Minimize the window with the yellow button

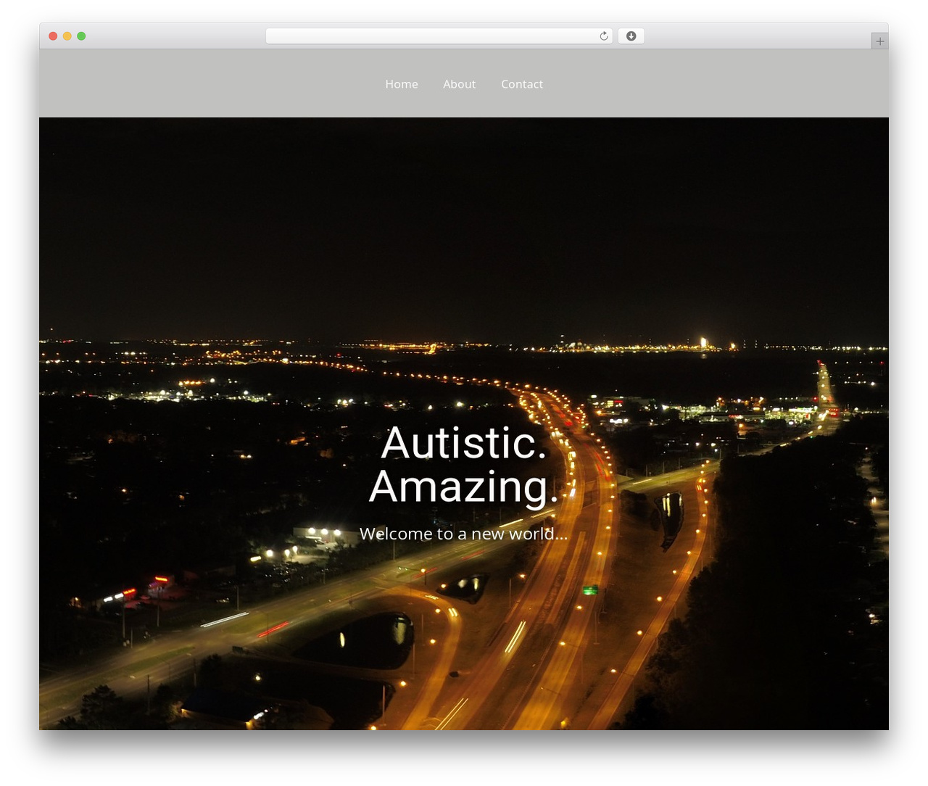click(67, 36)
